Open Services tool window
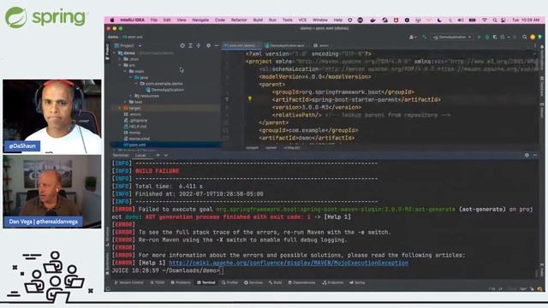The height and width of the screenshot is (308, 548). 253,282
